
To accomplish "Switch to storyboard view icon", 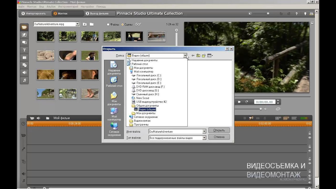I will point(278,118).
